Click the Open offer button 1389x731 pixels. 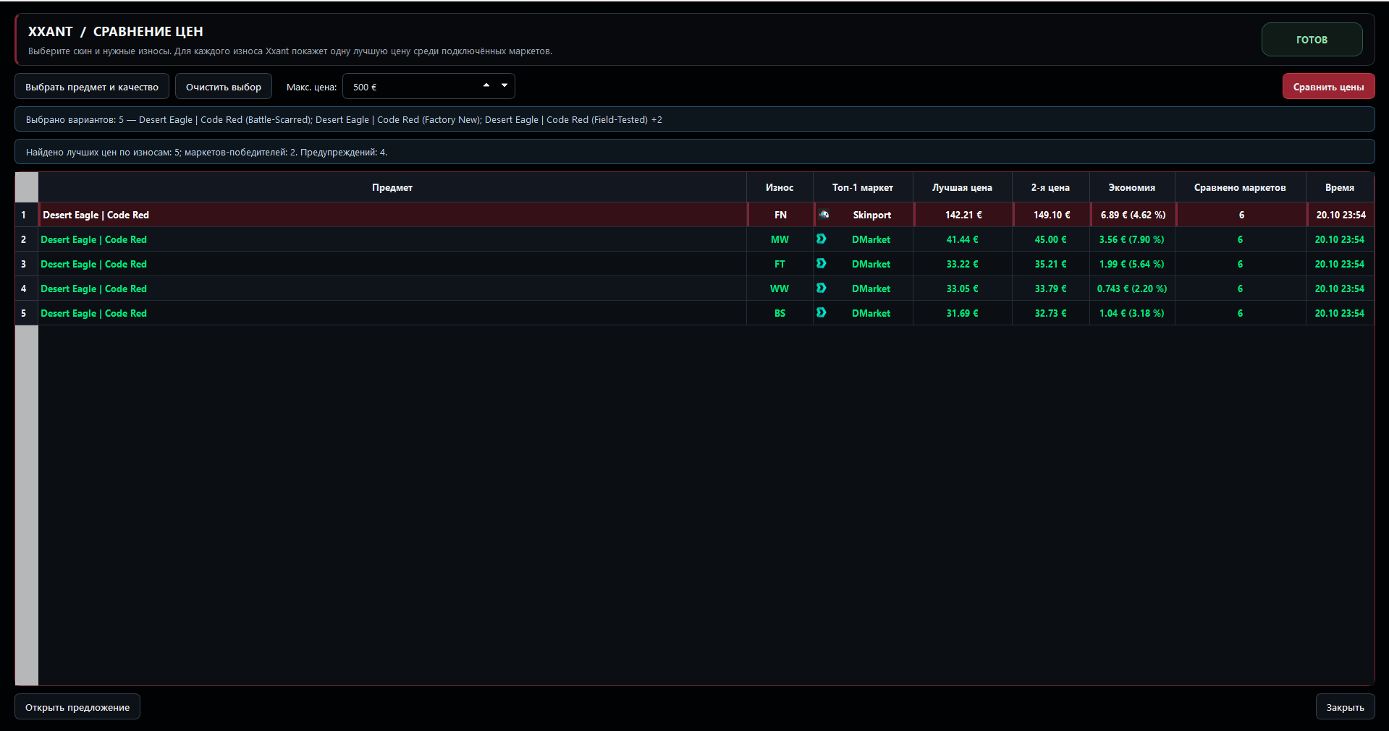[77, 707]
